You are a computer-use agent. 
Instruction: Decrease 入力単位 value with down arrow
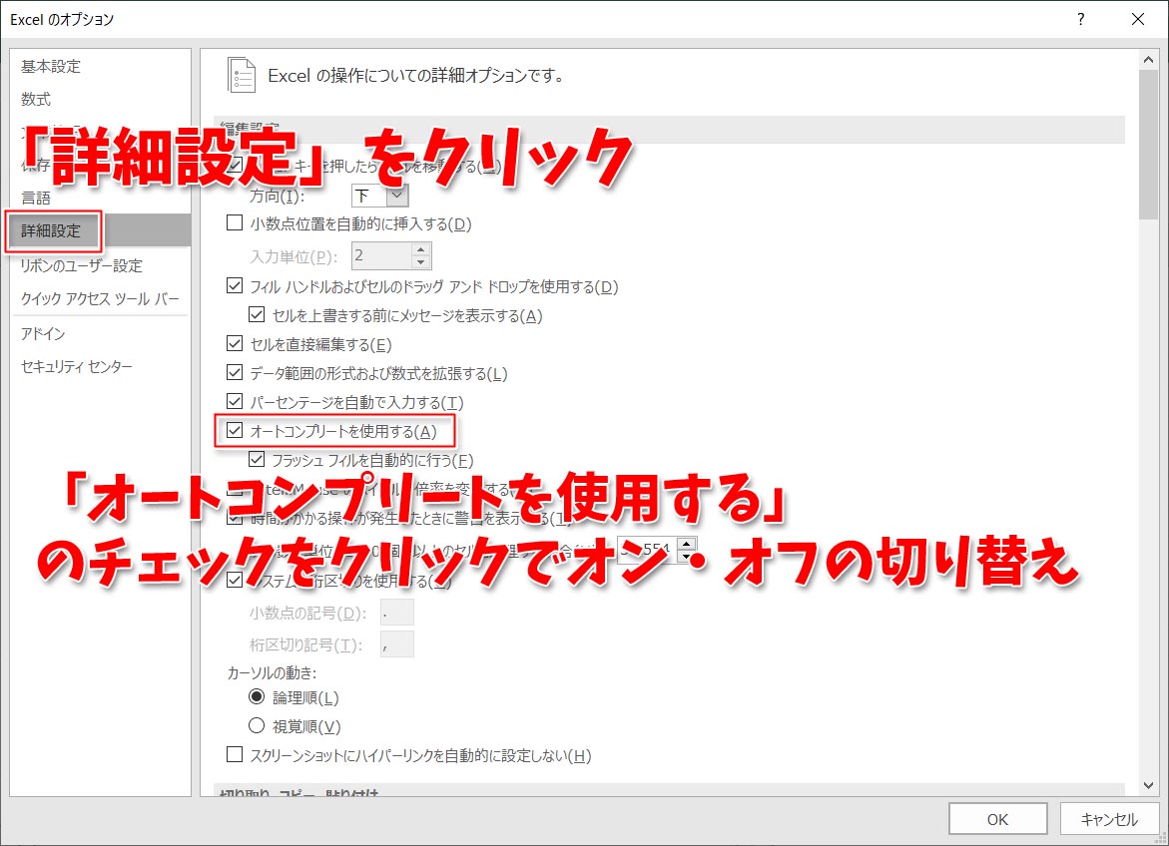point(421,262)
